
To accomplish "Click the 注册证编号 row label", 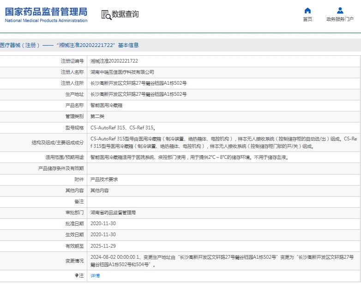I will (x=72, y=61).
